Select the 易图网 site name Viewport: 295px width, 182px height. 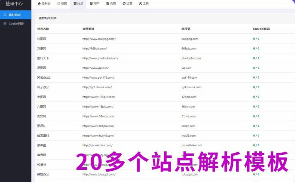point(41,68)
